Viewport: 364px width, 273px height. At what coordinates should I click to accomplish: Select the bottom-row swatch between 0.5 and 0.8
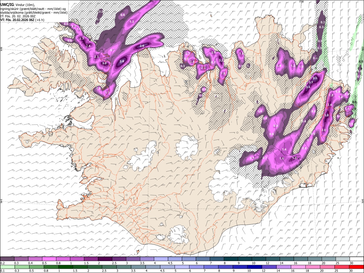(x=37, y=267)
